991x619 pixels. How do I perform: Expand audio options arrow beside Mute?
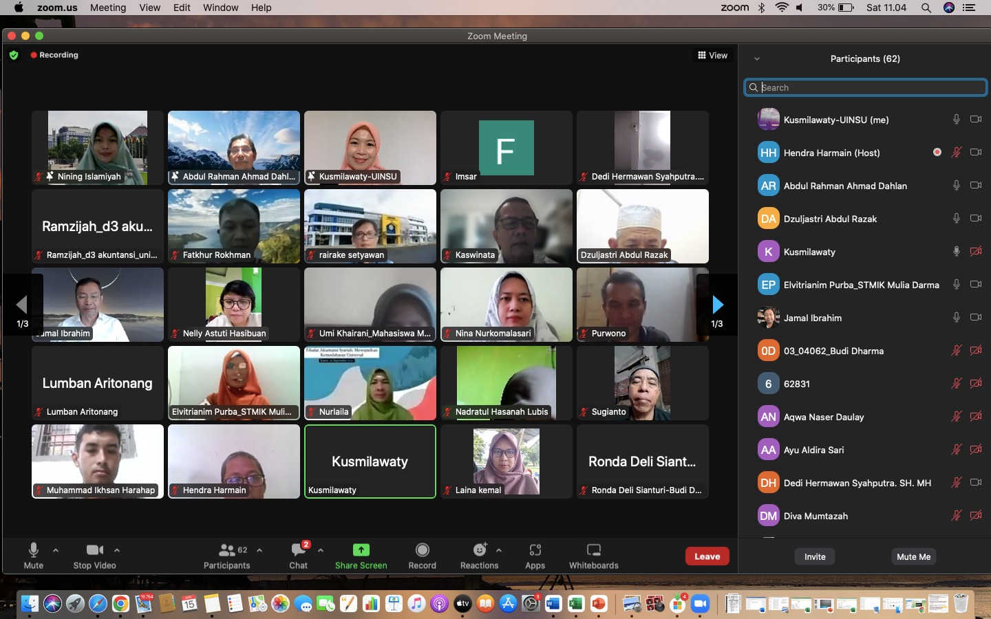[56, 550]
